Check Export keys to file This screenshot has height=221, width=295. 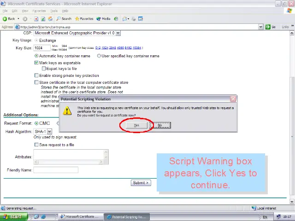pos(44,69)
